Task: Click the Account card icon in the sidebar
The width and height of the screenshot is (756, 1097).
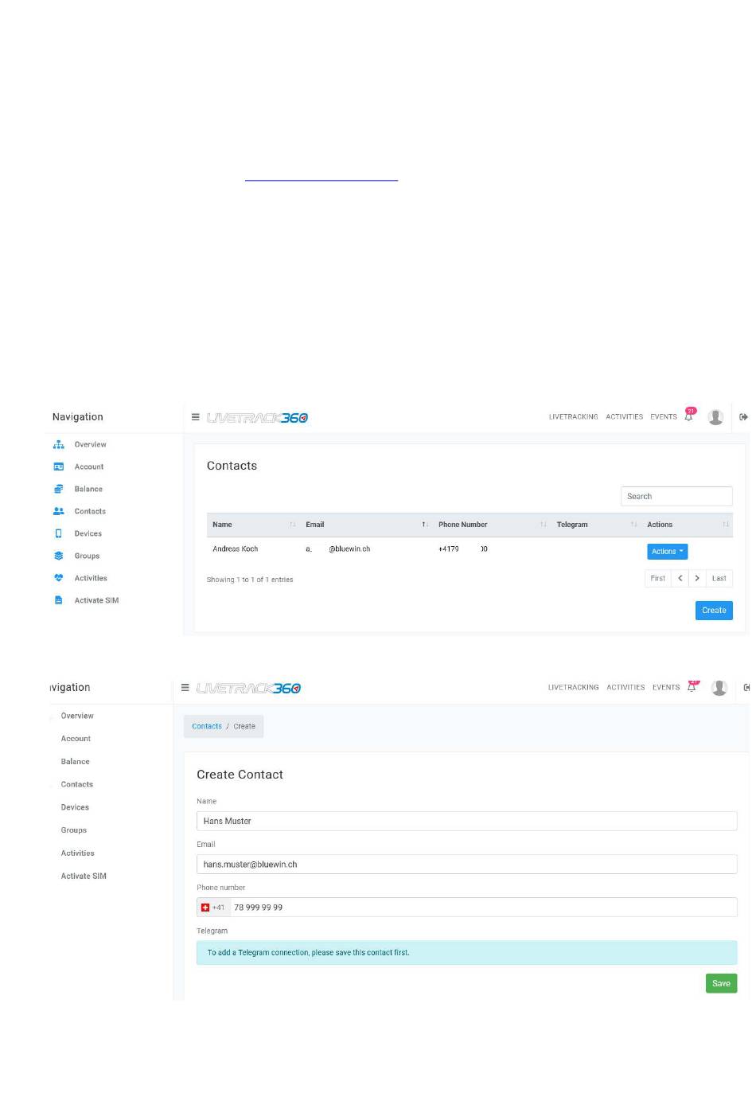Action: [58, 467]
